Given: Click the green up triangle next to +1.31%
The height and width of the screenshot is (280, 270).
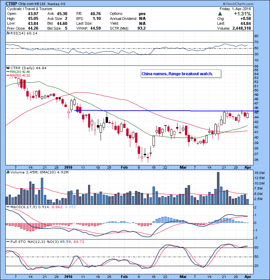Looking at the screenshot, I should tap(220, 14).
